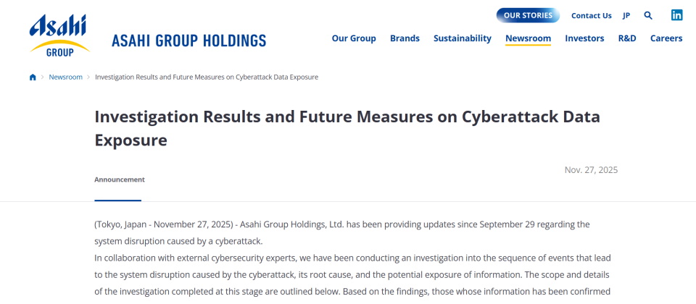Open the Our Group menu
Image resolution: width=696 pixels, height=304 pixels.
pos(354,38)
